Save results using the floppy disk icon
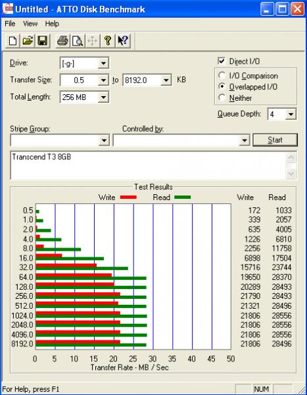The image size is (307, 395). click(43, 41)
